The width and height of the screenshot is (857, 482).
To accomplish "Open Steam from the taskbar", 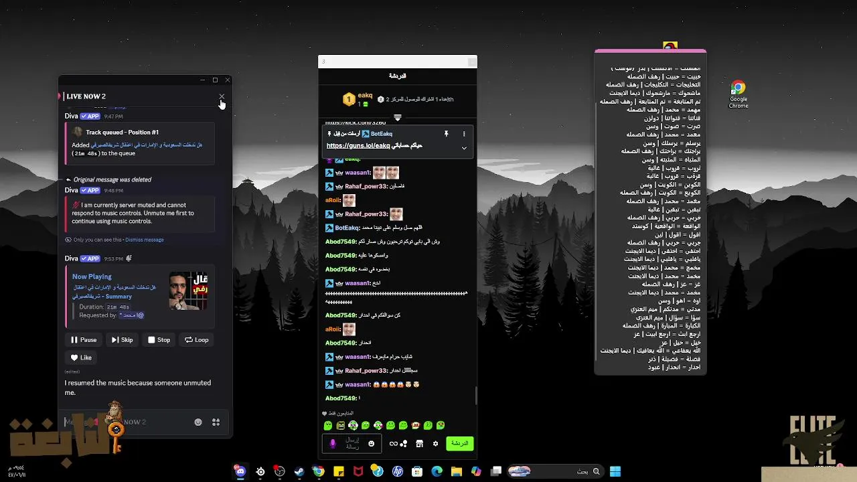I will click(x=299, y=471).
